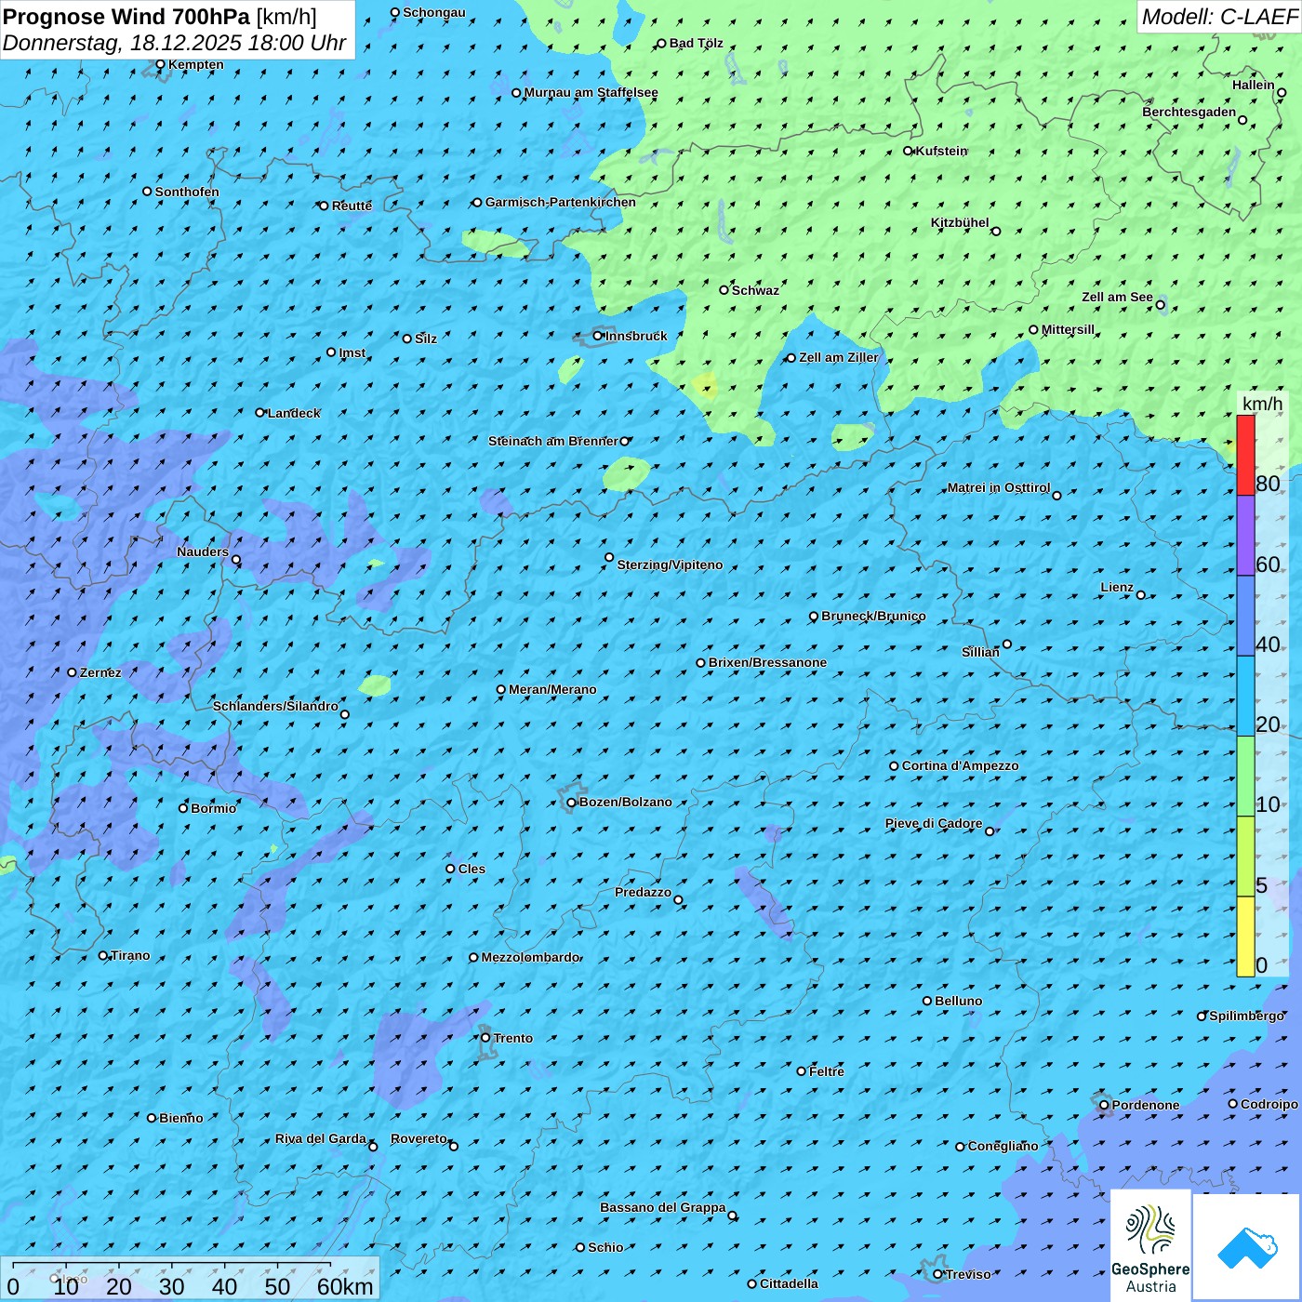Click the yellow 0-5 km/h legend band
This screenshot has height=1302, width=1302.
click(1245, 937)
